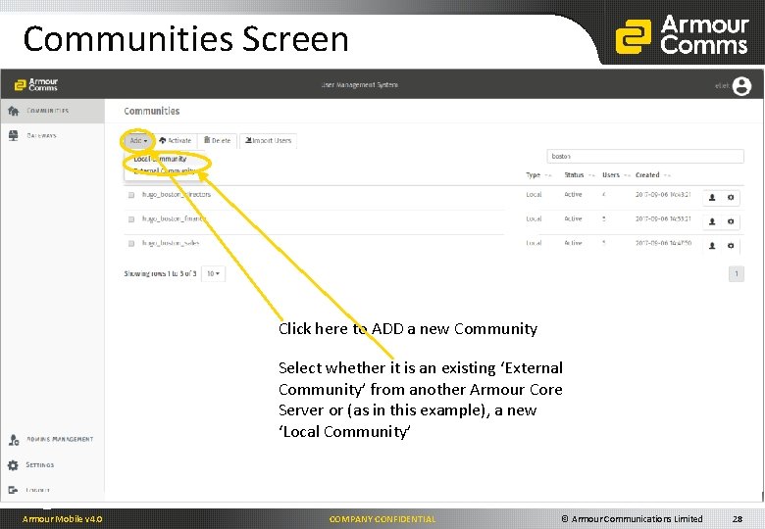This screenshot has width=765, height=529.
Task: Click the hugo_boston_finance community name
Action: pos(174,218)
